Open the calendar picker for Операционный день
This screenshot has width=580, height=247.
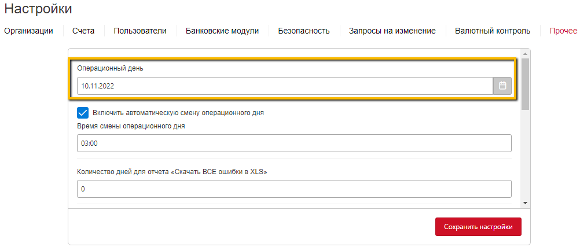(502, 86)
